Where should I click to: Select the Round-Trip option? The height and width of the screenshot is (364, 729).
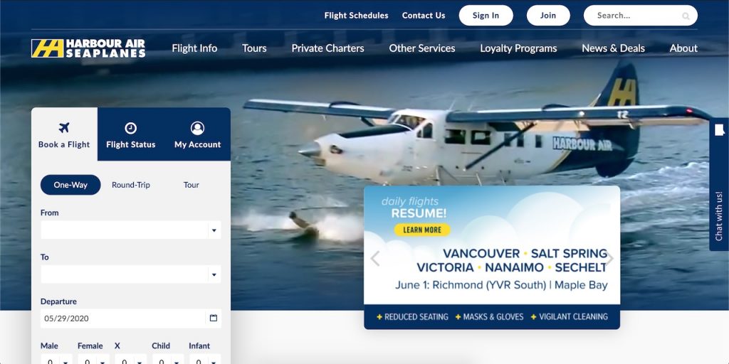click(x=131, y=185)
